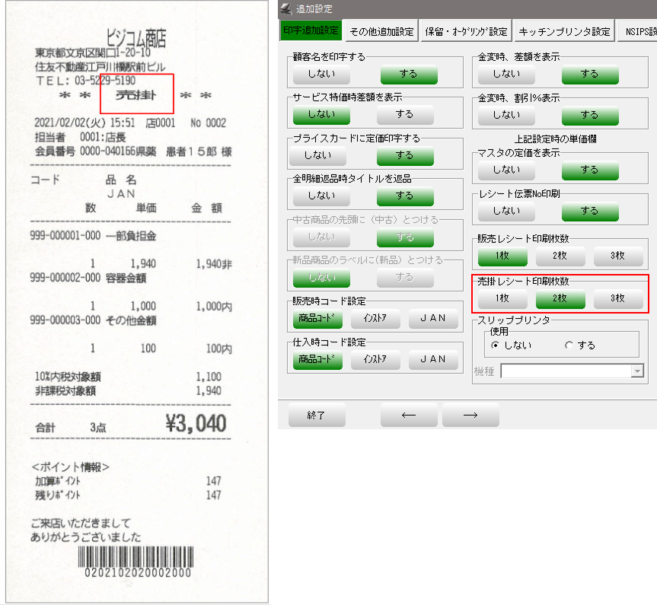This screenshot has width=657, height=605.
Task: Open the 機種 dropdown list
Action: coord(638,371)
